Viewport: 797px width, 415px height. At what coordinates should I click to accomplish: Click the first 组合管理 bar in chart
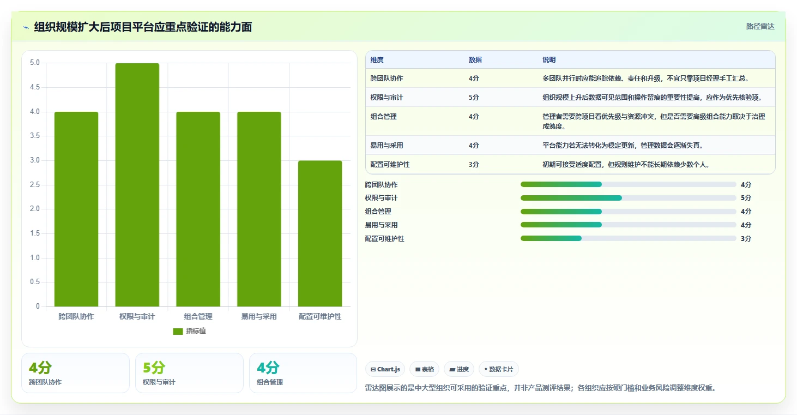tap(198, 209)
